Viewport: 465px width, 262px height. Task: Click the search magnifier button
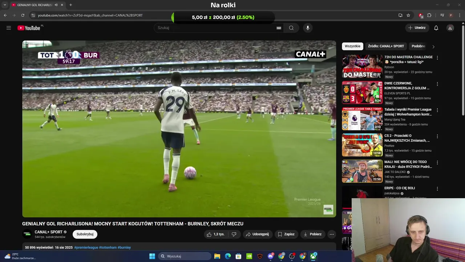tap(291, 28)
